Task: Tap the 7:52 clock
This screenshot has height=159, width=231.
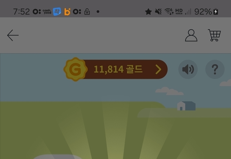Action: point(21,12)
